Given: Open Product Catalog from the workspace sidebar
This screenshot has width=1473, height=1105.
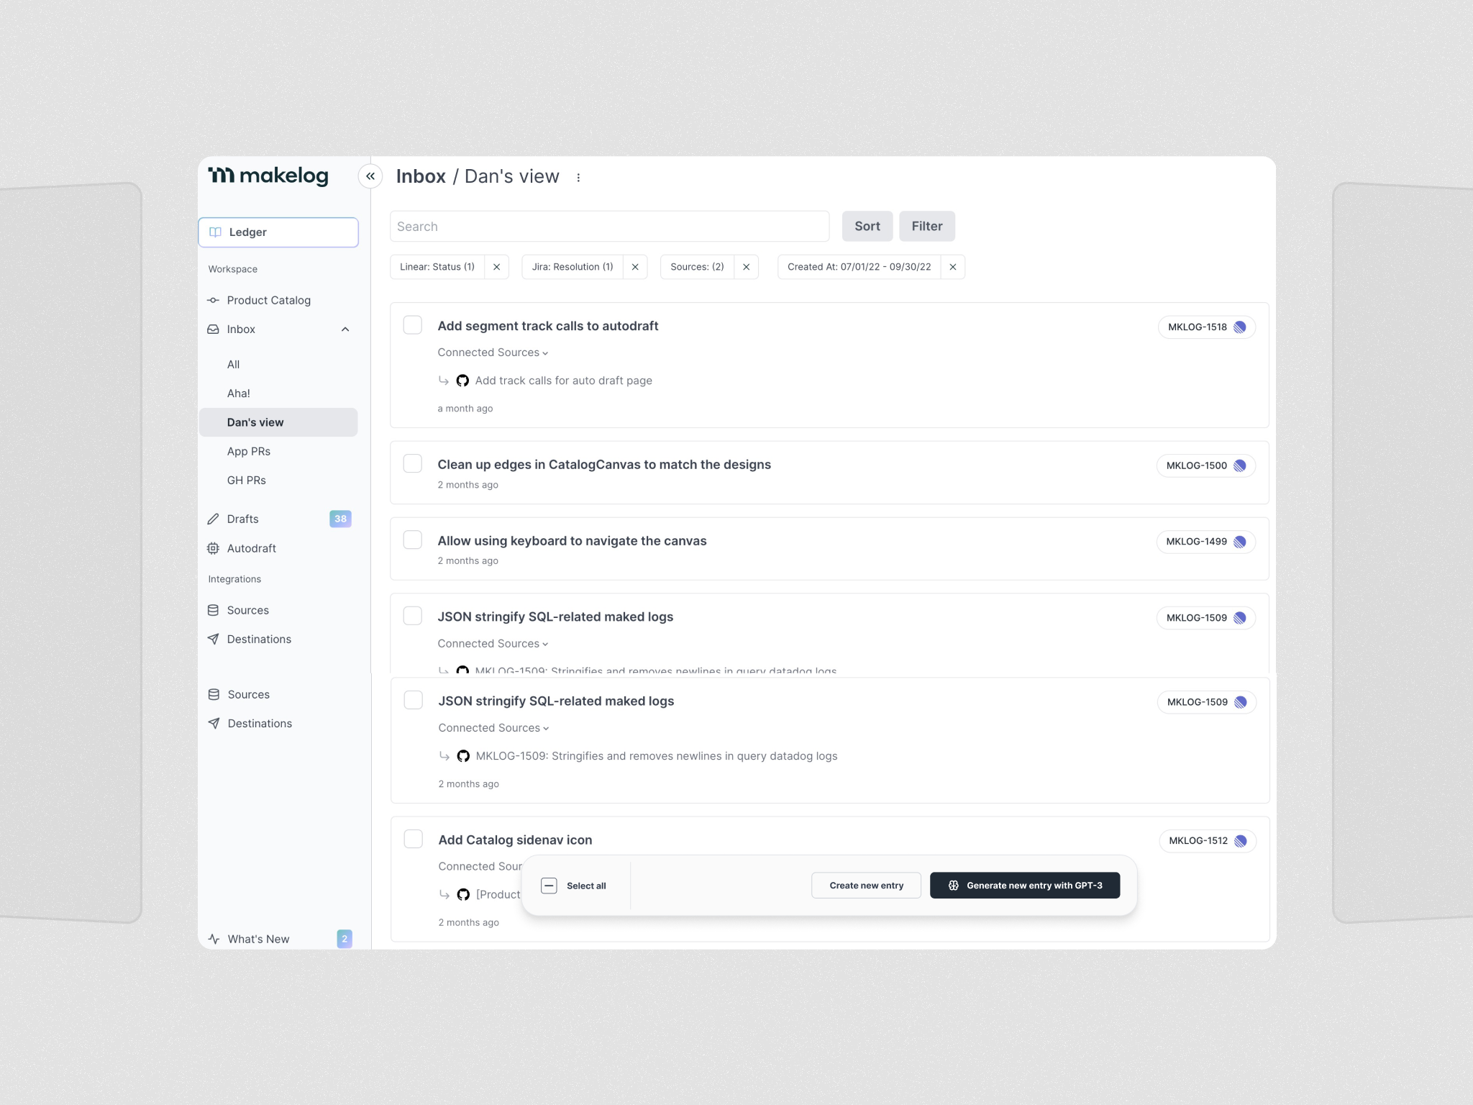Looking at the screenshot, I should (x=268, y=300).
